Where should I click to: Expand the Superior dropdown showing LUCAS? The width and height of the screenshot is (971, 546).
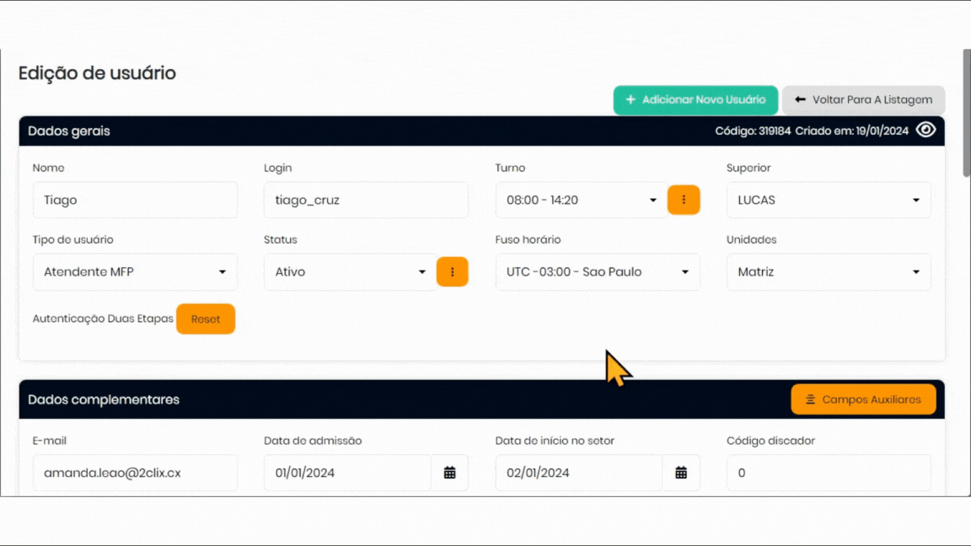828,200
